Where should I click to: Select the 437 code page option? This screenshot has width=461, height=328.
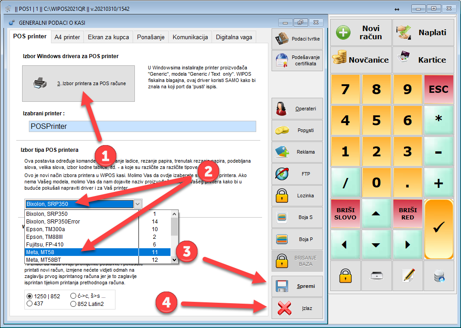coord(30,304)
